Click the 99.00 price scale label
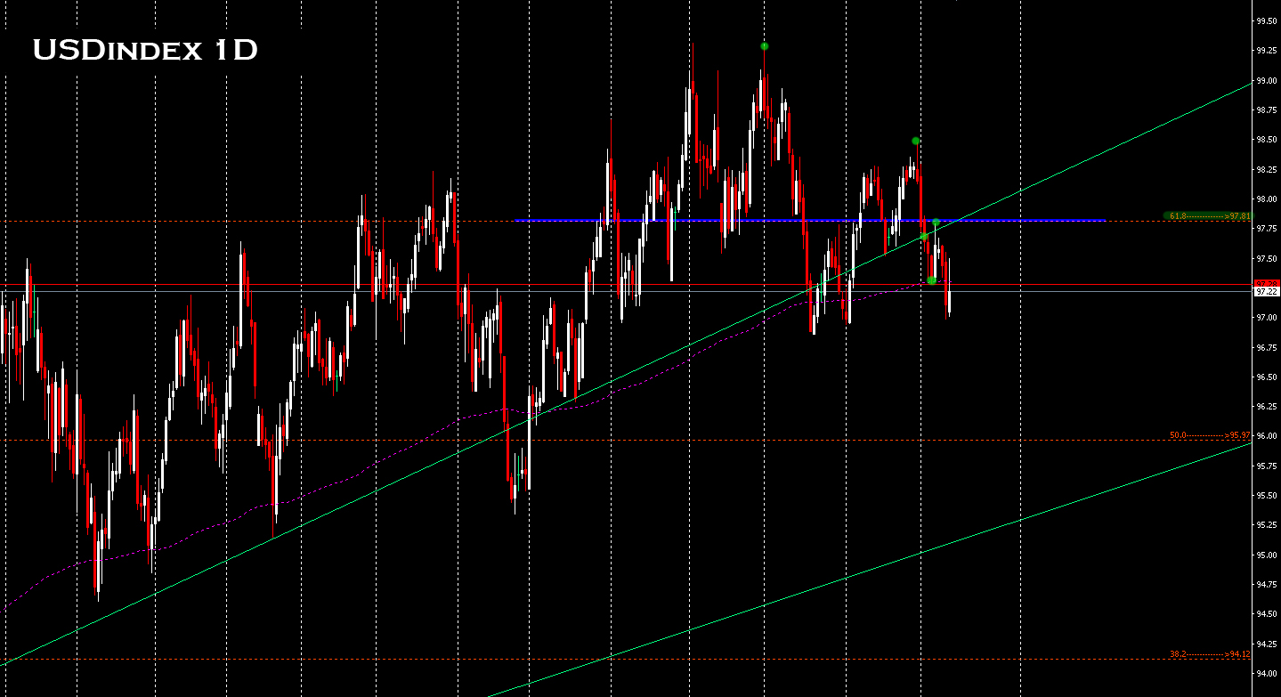This screenshot has height=697, width=1281. pyautogui.click(x=1266, y=80)
